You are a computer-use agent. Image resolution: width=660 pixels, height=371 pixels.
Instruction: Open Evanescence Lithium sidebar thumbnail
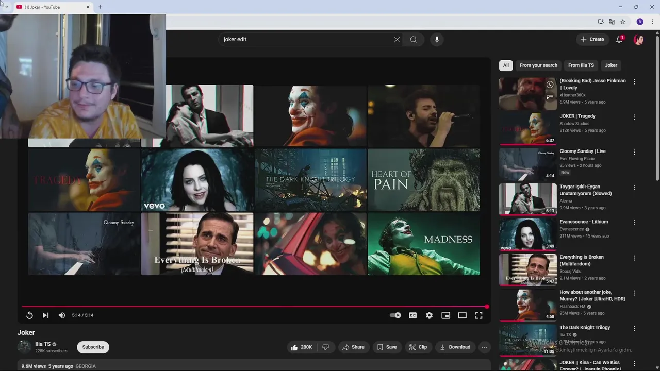point(528,234)
